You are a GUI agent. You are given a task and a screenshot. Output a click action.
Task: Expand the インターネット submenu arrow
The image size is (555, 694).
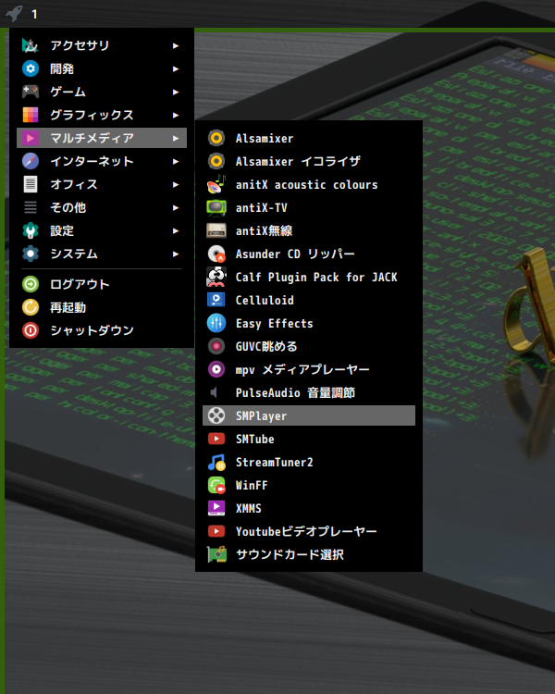176,162
